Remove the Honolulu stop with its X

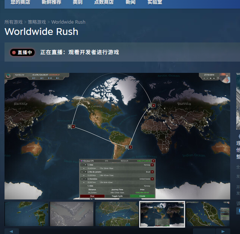pyautogui.click(x=152, y=179)
